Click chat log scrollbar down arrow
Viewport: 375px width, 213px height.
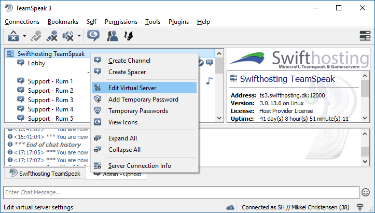point(365,162)
